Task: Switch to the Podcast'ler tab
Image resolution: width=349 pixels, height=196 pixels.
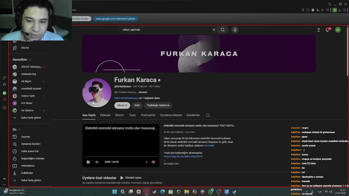Action: 148,115
